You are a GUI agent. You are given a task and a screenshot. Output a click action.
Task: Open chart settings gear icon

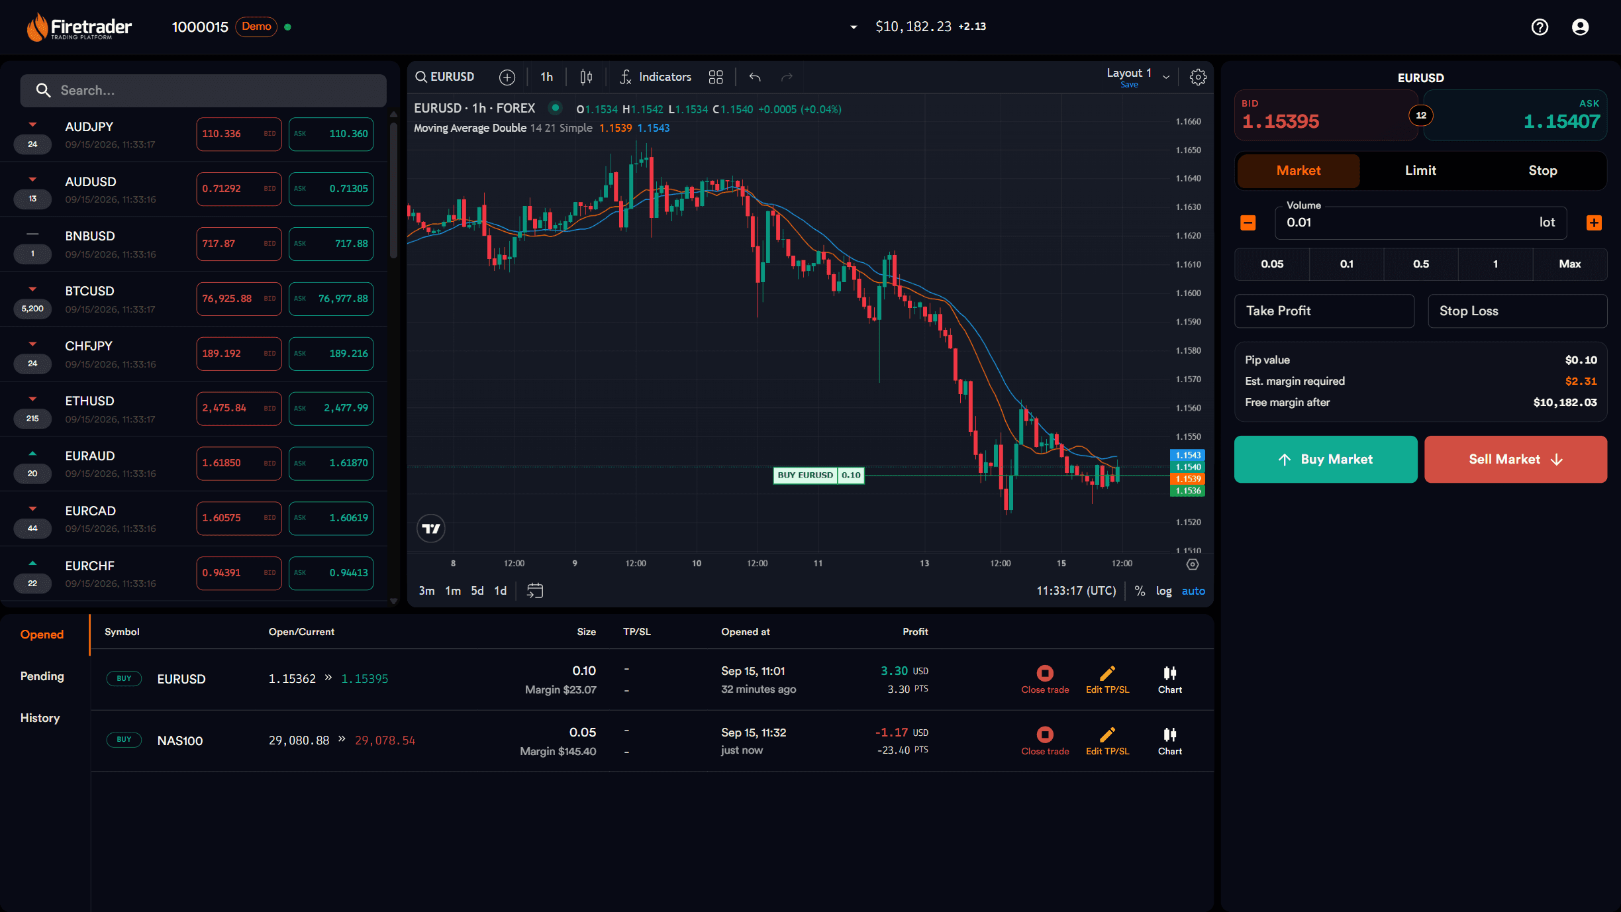click(x=1197, y=77)
